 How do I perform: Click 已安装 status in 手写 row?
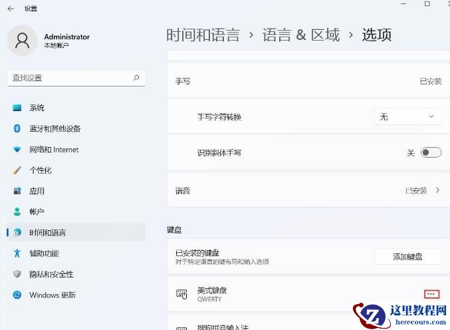coord(431,81)
